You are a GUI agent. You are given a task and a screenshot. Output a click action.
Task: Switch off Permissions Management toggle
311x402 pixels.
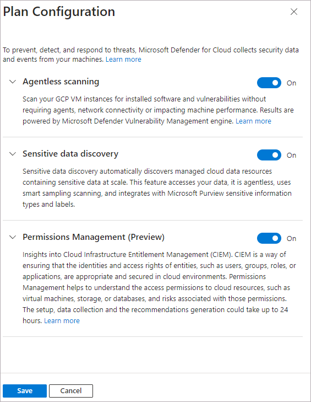pyautogui.click(x=269, y=238)
